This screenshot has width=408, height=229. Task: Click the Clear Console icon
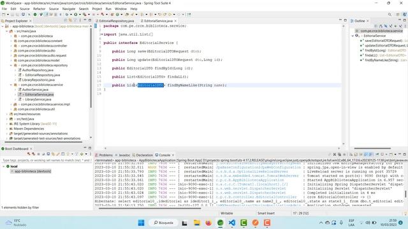tap(351, 155)
